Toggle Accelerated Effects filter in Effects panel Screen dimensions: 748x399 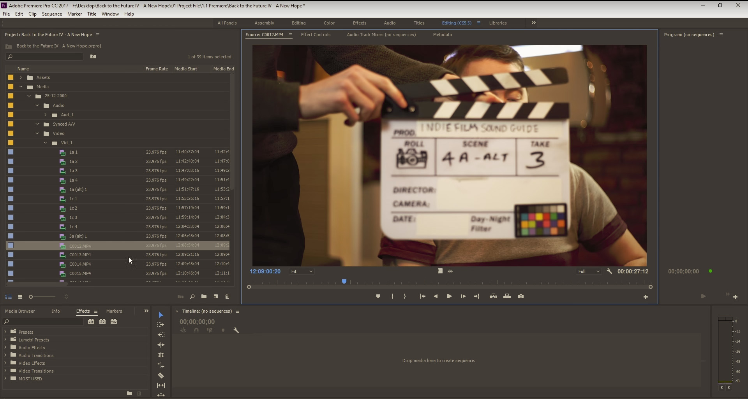click(x=91, y=322)
